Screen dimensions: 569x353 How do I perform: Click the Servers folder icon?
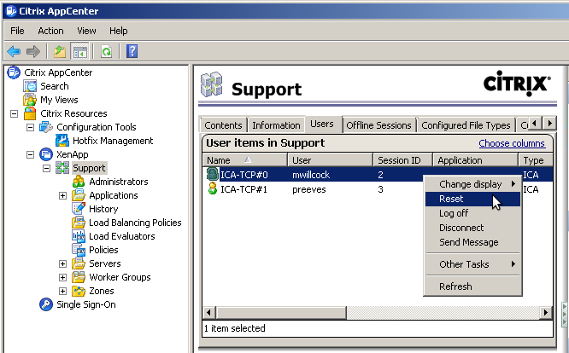click(79, 263)
